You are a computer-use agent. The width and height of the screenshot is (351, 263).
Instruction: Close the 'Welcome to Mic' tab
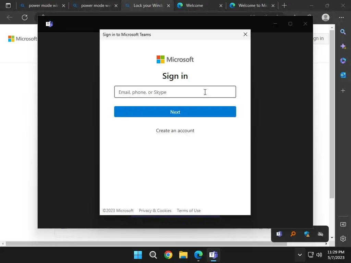coord(273,5)
